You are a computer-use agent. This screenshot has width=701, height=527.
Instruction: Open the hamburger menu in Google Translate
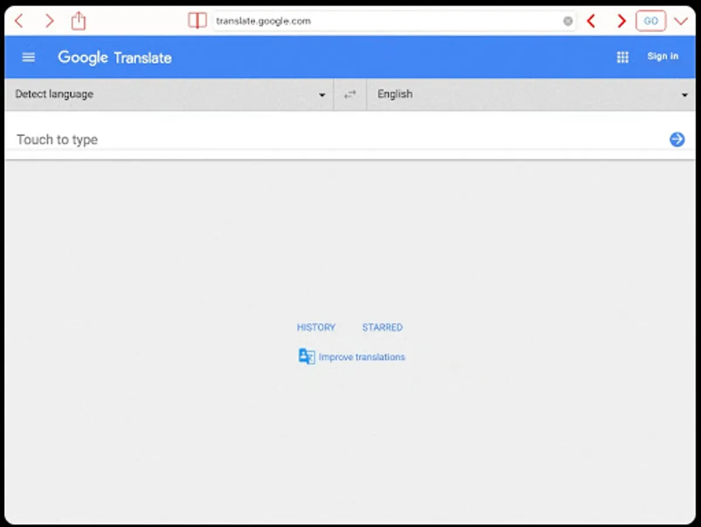tap(29, 57)
